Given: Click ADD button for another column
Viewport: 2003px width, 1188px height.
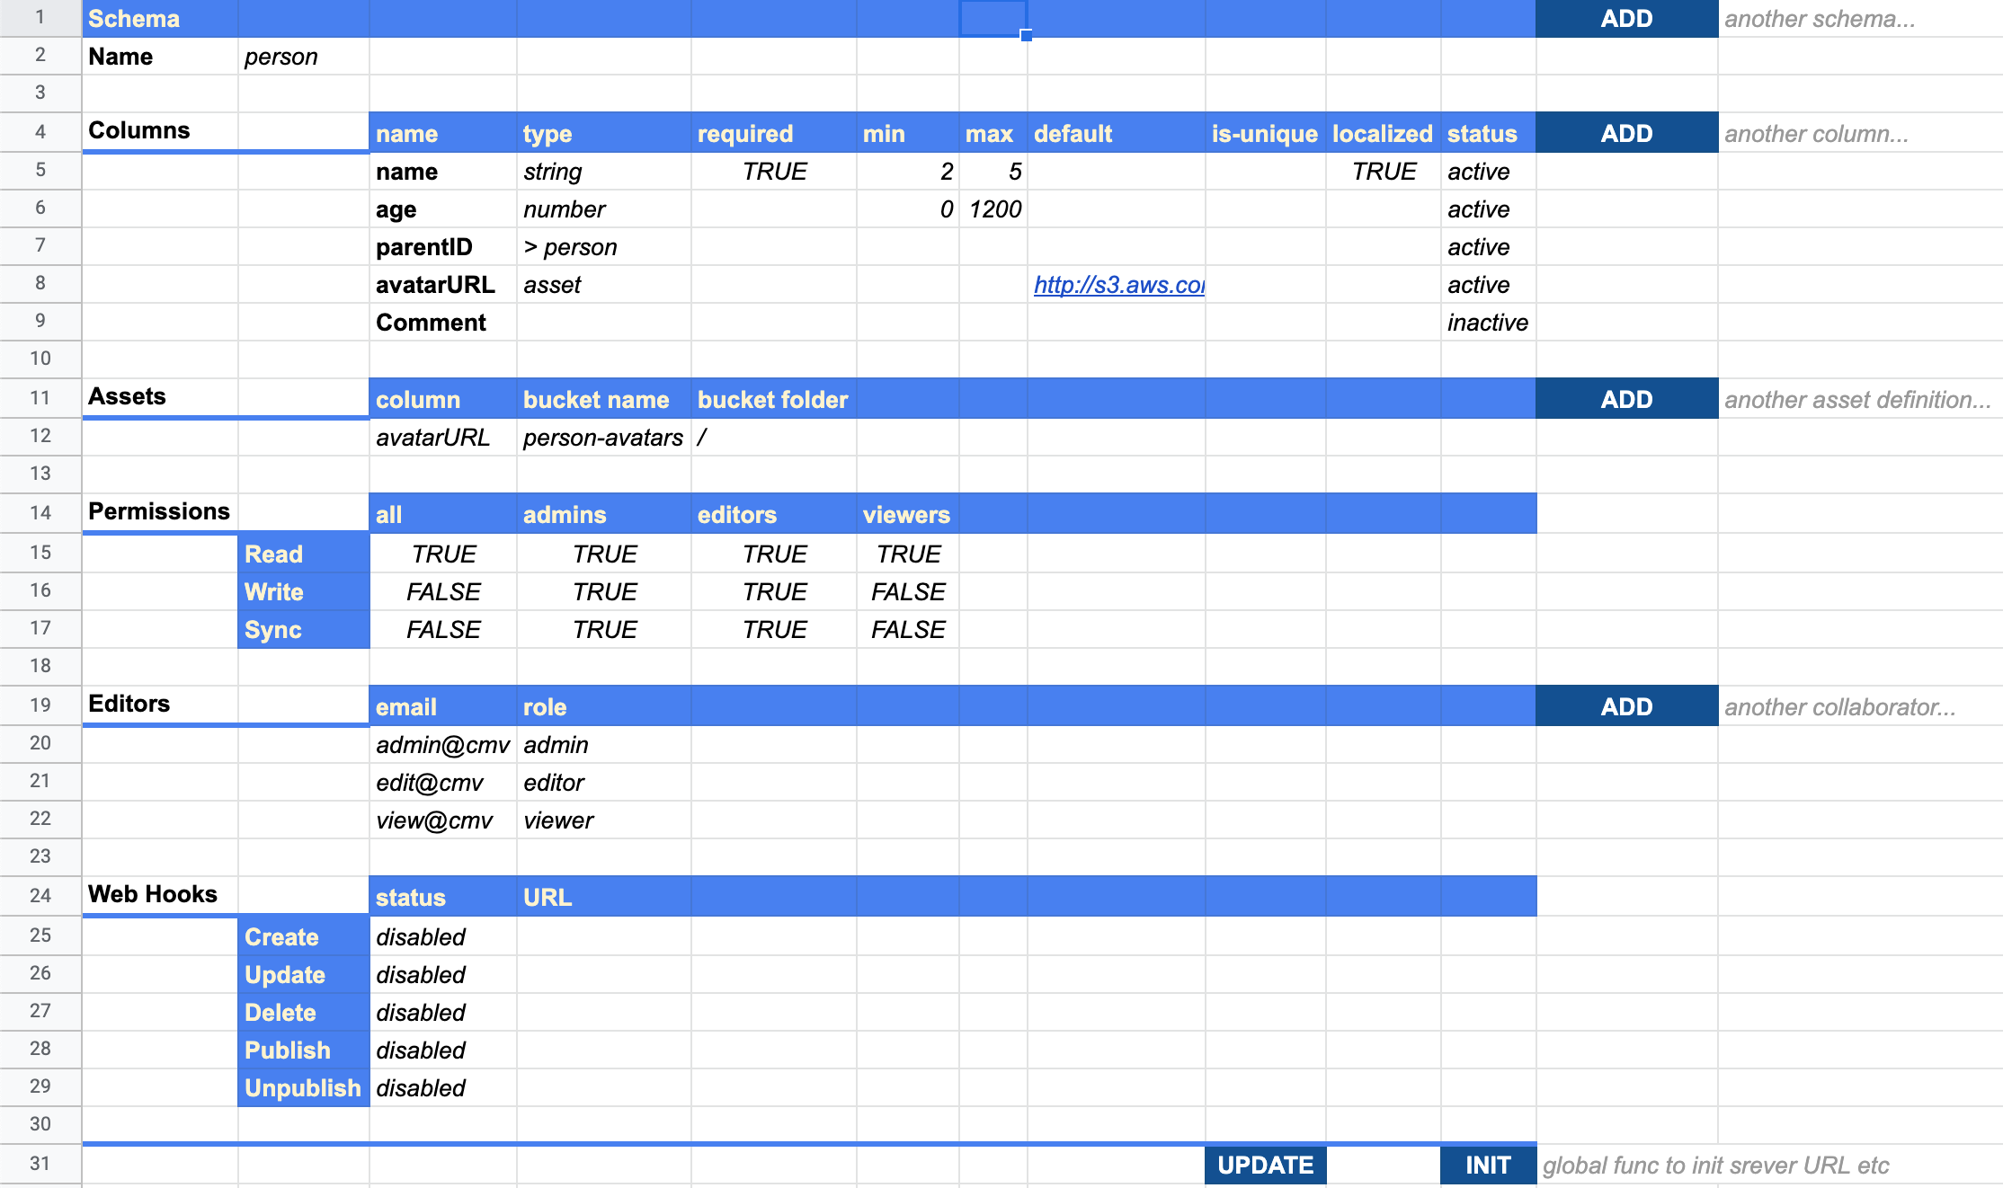Looking at the screenshot, I should [1625, 134].
